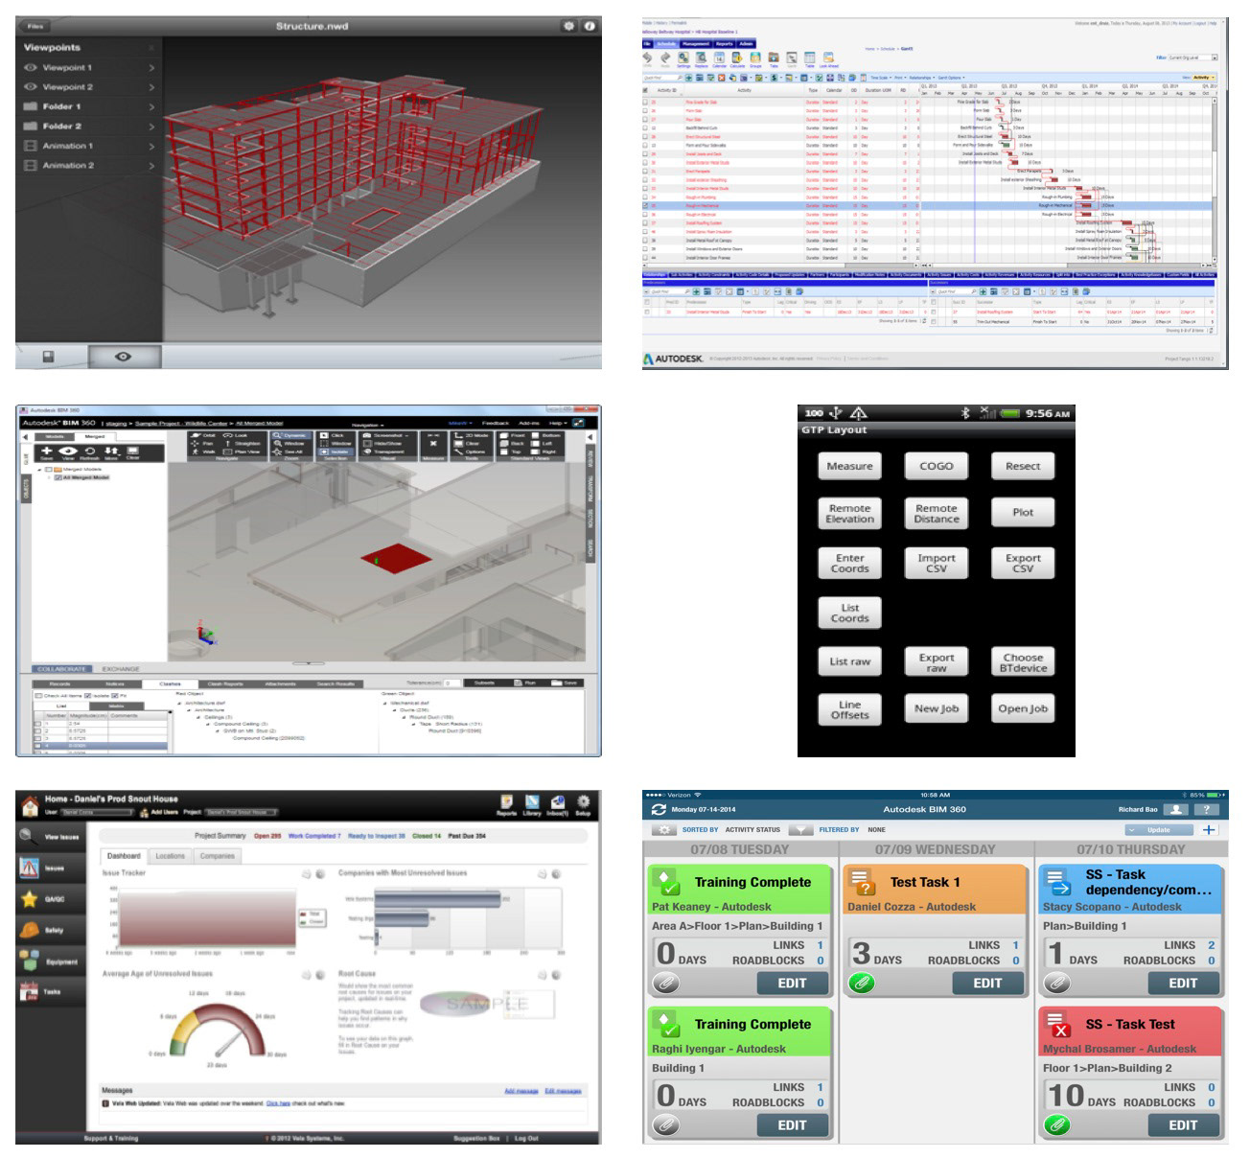Image resolution: width=1250 pixels, height=1158 pixels.
Task: Expand Folder 2 chevron
Action: click(151, 127)
